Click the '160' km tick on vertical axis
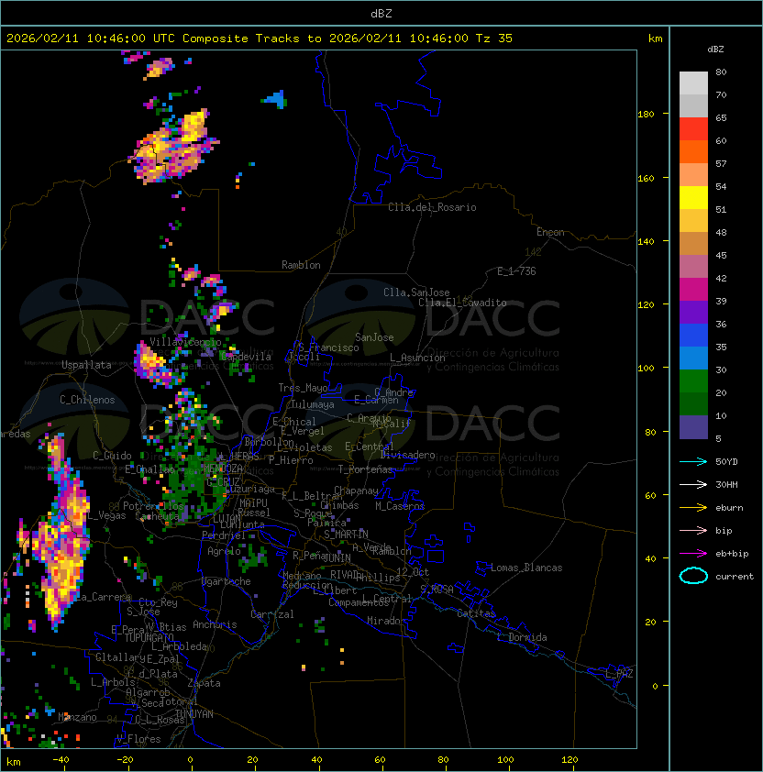Viewport: 763px width, 772px height. 646,178
